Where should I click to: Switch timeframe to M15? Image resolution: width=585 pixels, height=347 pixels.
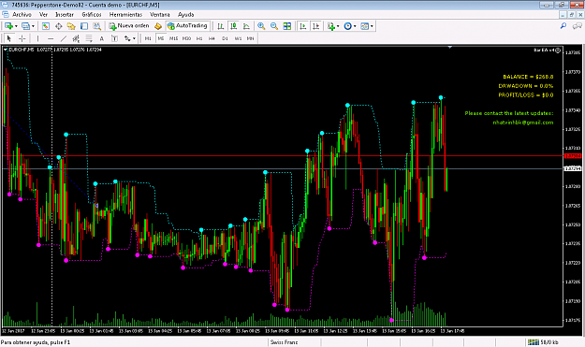(x=173, y=38)
